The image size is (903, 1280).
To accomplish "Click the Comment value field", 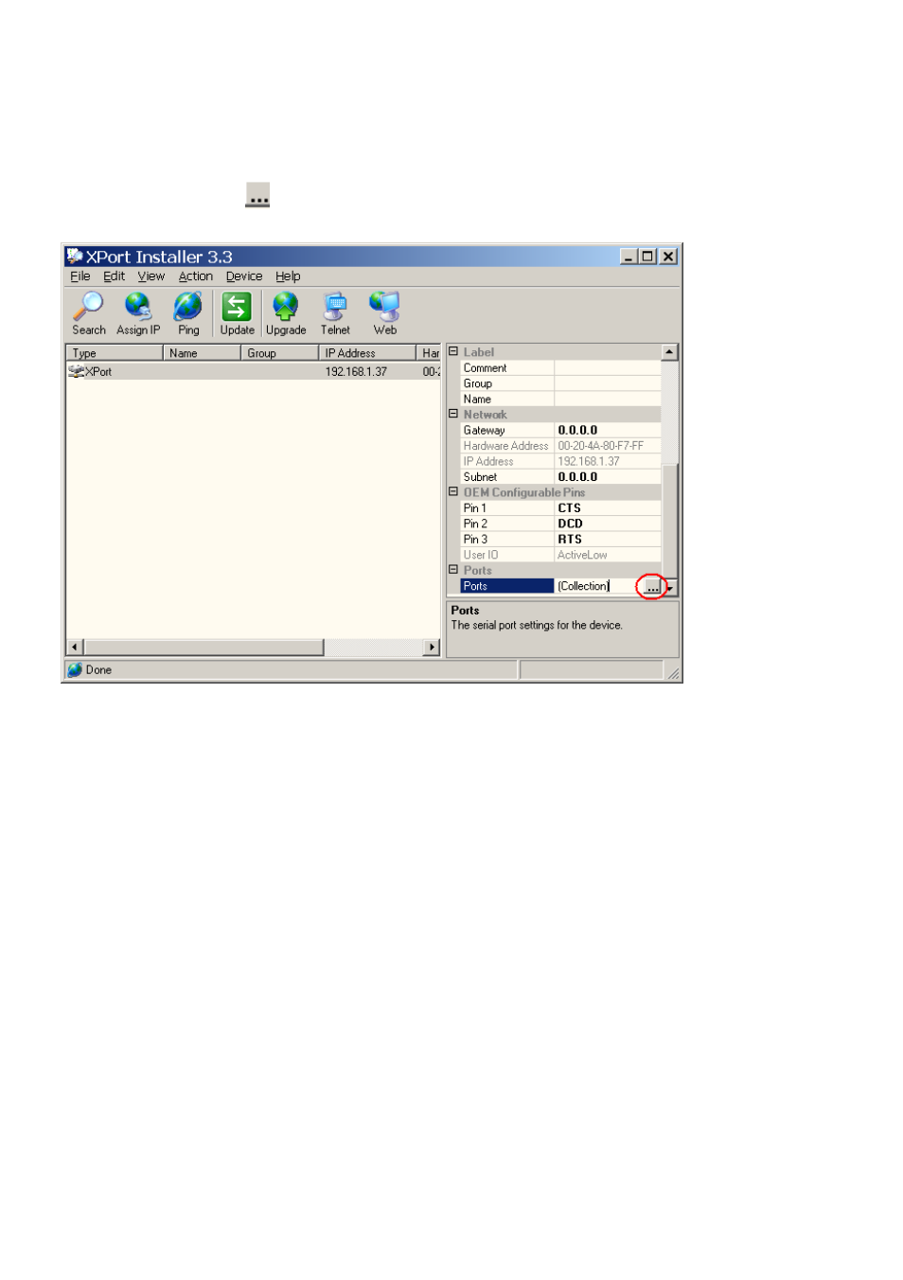I will coord(608,367).
